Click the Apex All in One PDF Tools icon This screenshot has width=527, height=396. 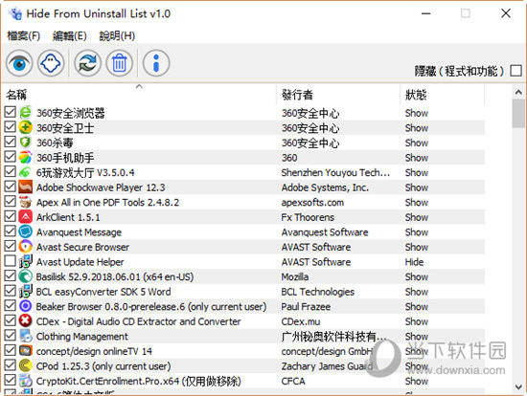(25, 202)
